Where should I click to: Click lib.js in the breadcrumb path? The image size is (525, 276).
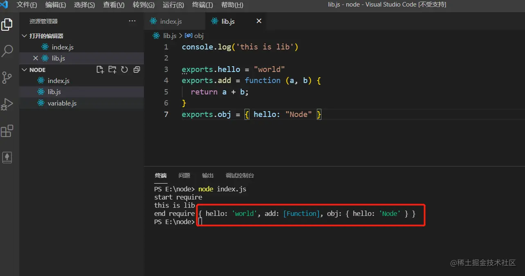point(170,36)
